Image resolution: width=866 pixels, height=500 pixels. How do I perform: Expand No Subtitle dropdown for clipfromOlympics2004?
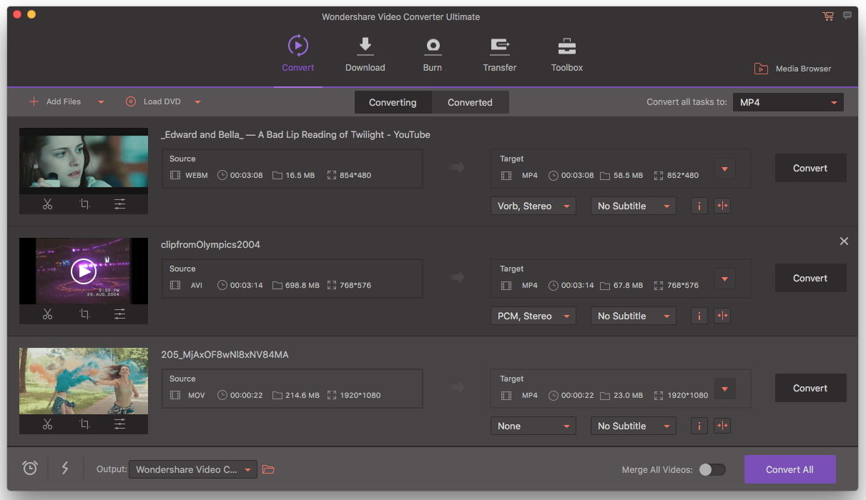pyautogui.click(x=634, y=316)
